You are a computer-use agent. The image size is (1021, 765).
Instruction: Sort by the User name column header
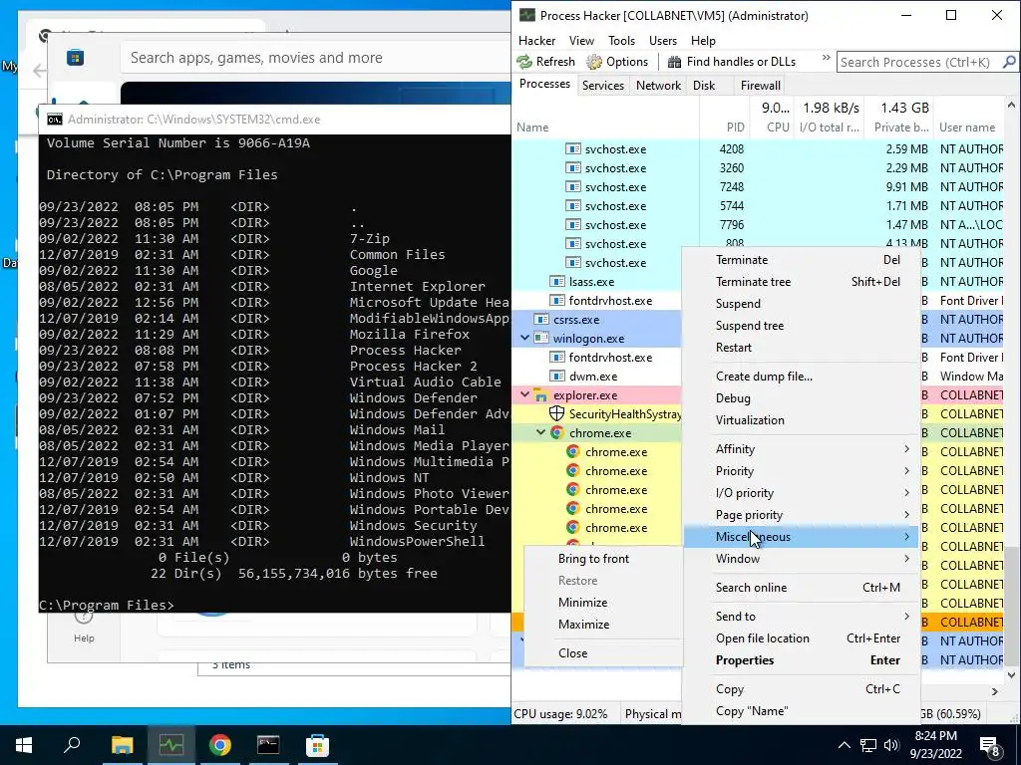(x=967, y=127)
